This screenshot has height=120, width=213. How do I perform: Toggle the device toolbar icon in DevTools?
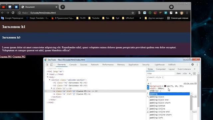point(52,64)
